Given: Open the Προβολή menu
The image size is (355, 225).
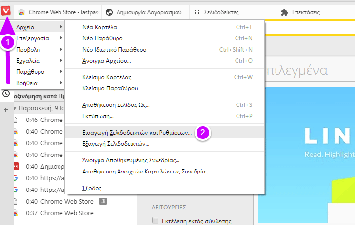Looking at the screenshot, I should pos(28,50).
